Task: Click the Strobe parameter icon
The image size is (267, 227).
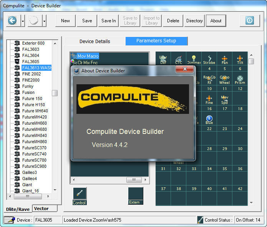Action: (209, 58)
